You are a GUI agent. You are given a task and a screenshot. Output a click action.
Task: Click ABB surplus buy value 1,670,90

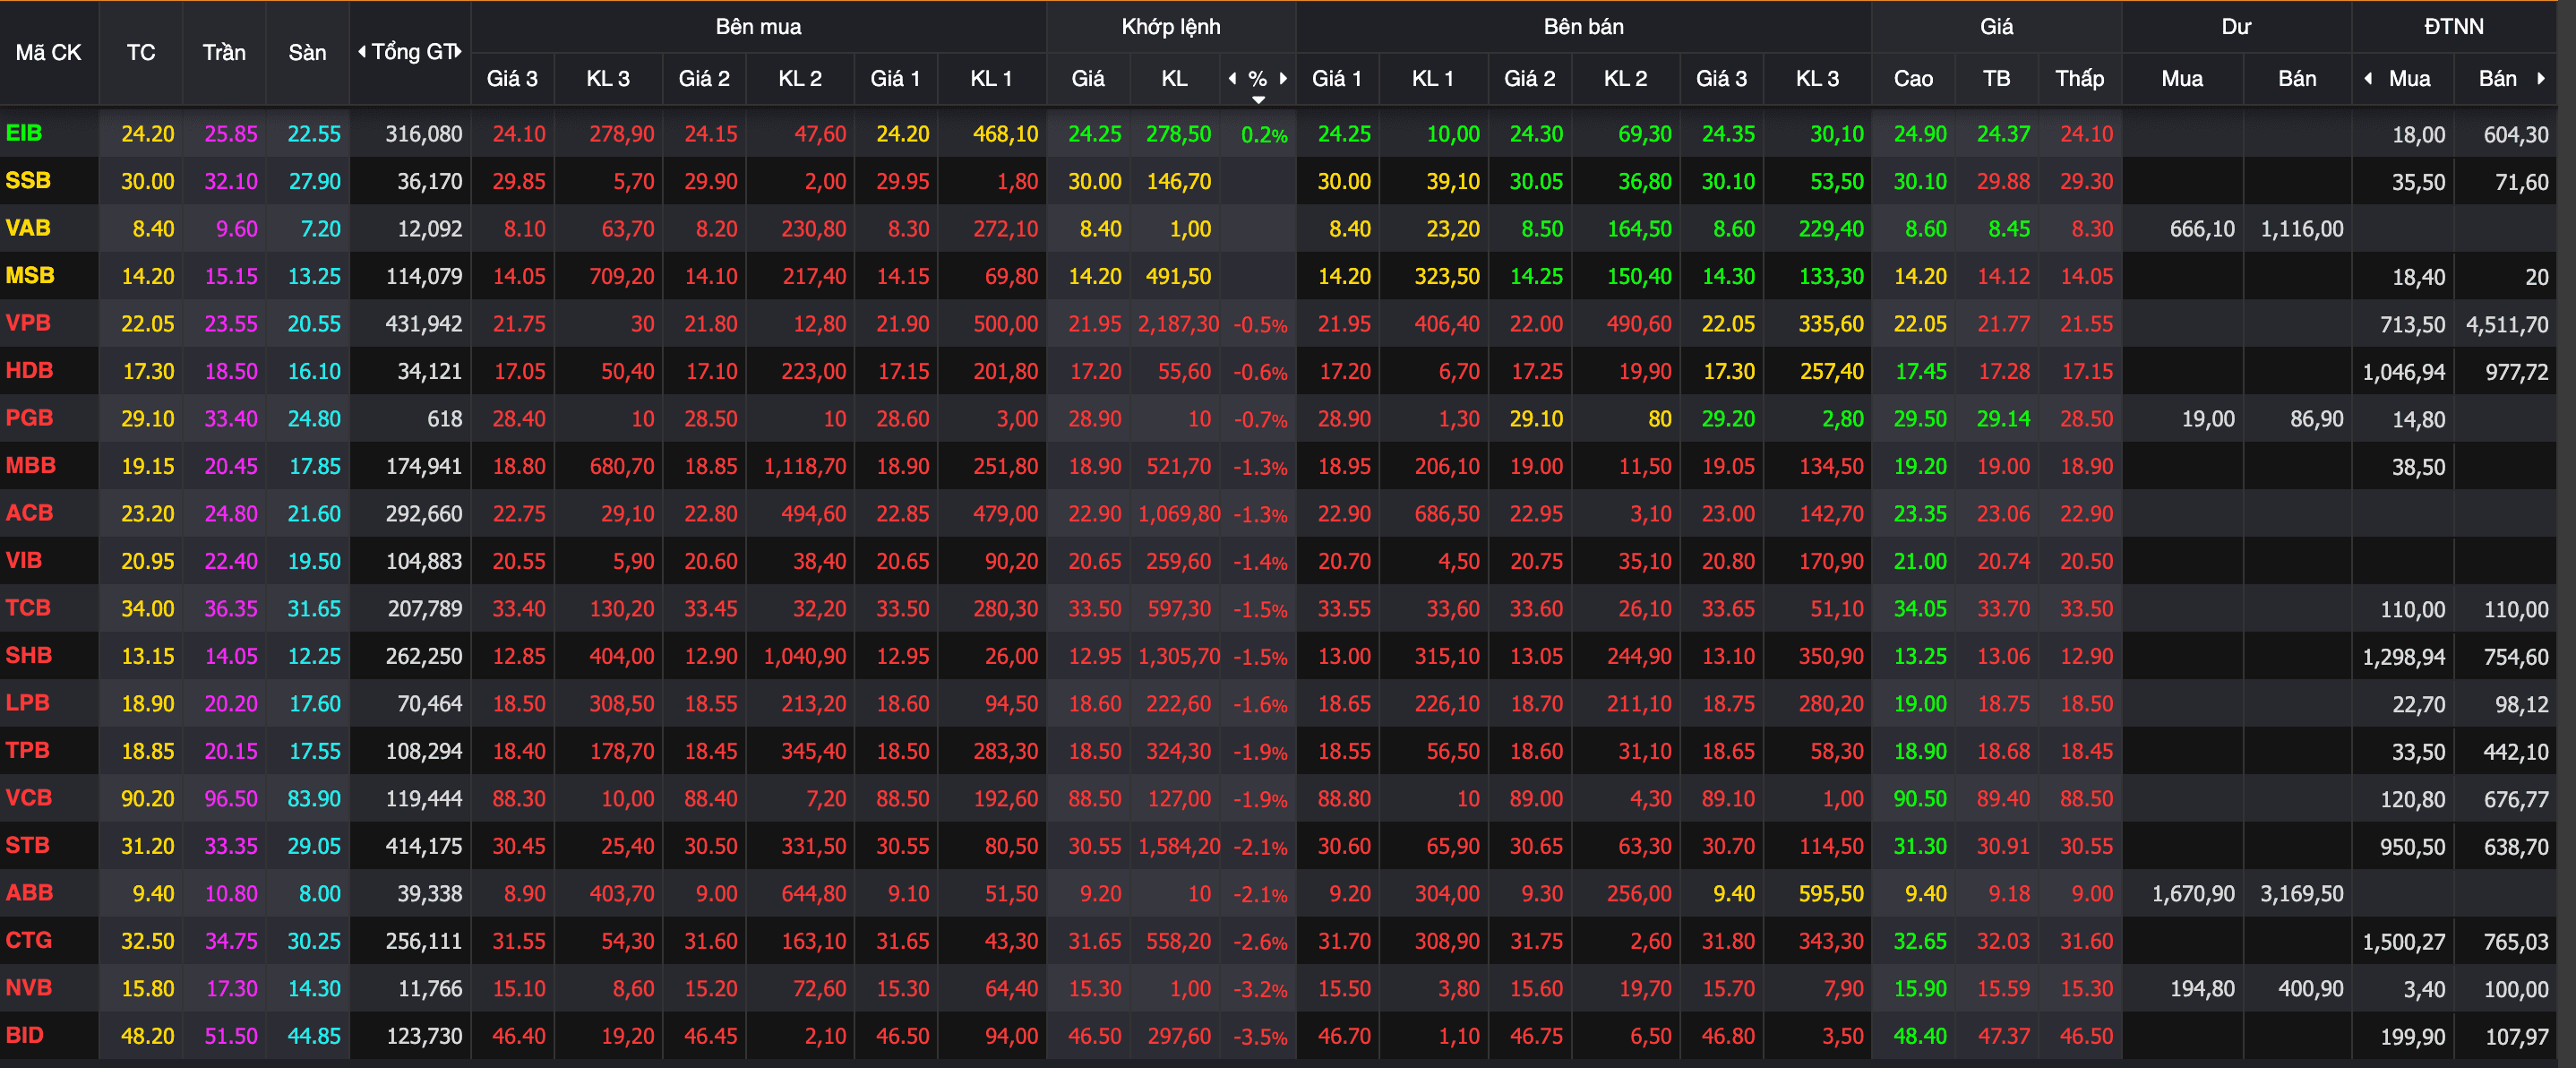[2193, 894]
